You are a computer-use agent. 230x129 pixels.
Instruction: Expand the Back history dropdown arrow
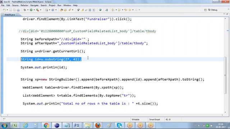(133, 10)
